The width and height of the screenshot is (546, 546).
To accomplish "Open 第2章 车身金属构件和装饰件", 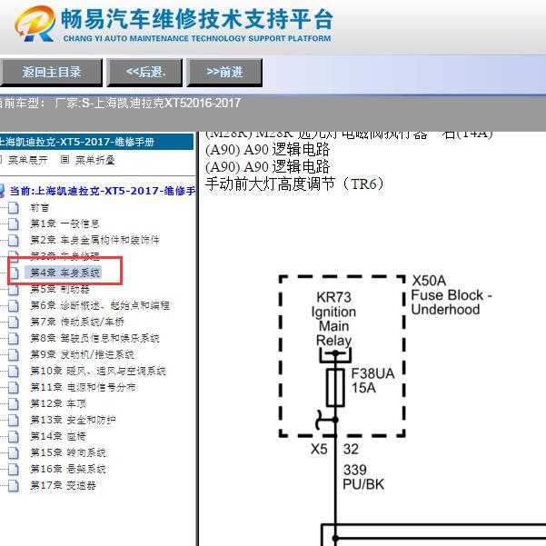I will click(94, 240).
